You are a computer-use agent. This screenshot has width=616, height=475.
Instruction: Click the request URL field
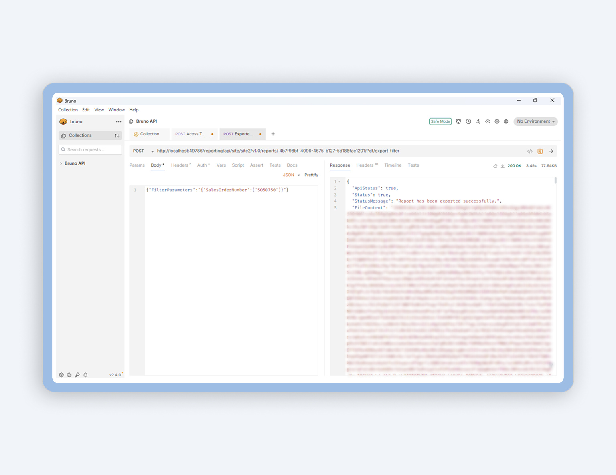click(x=278, y=151)
